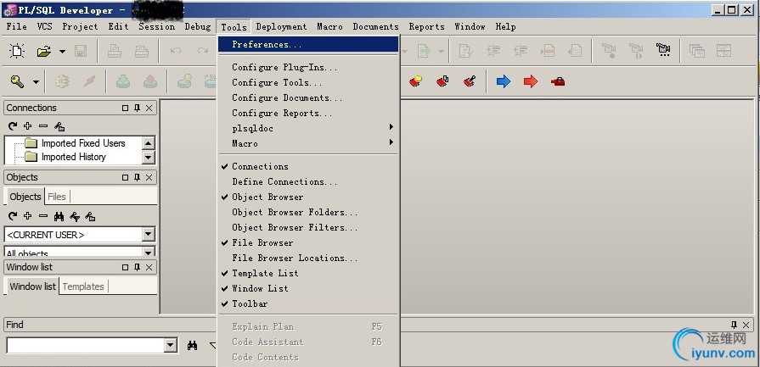Choose Configure Plug-Ins... menu entry
The height and width of the screenshot is (367, 760).
coord(308,67)
